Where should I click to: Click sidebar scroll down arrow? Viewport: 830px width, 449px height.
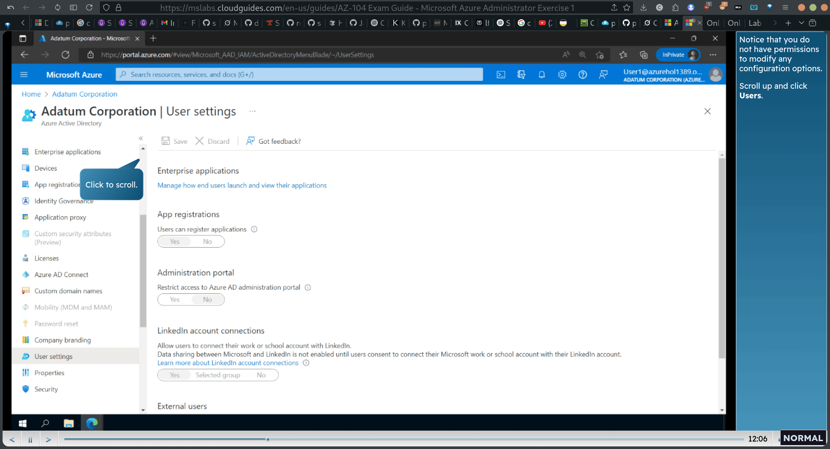(143, 410)
